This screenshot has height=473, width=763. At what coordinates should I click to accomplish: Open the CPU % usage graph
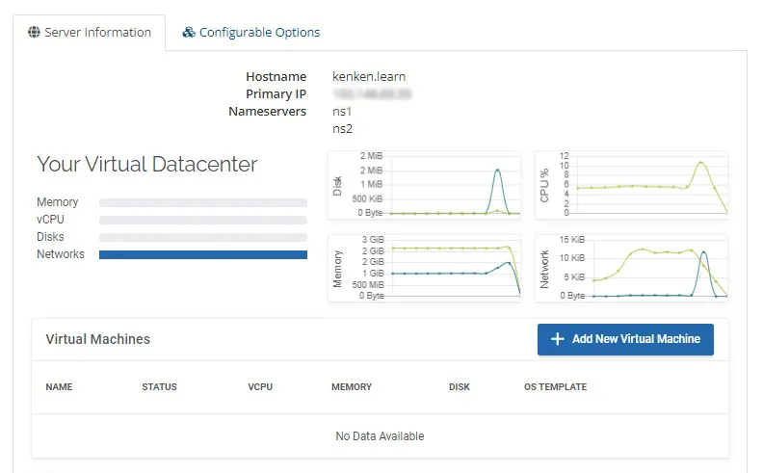(x=631, y=185)
